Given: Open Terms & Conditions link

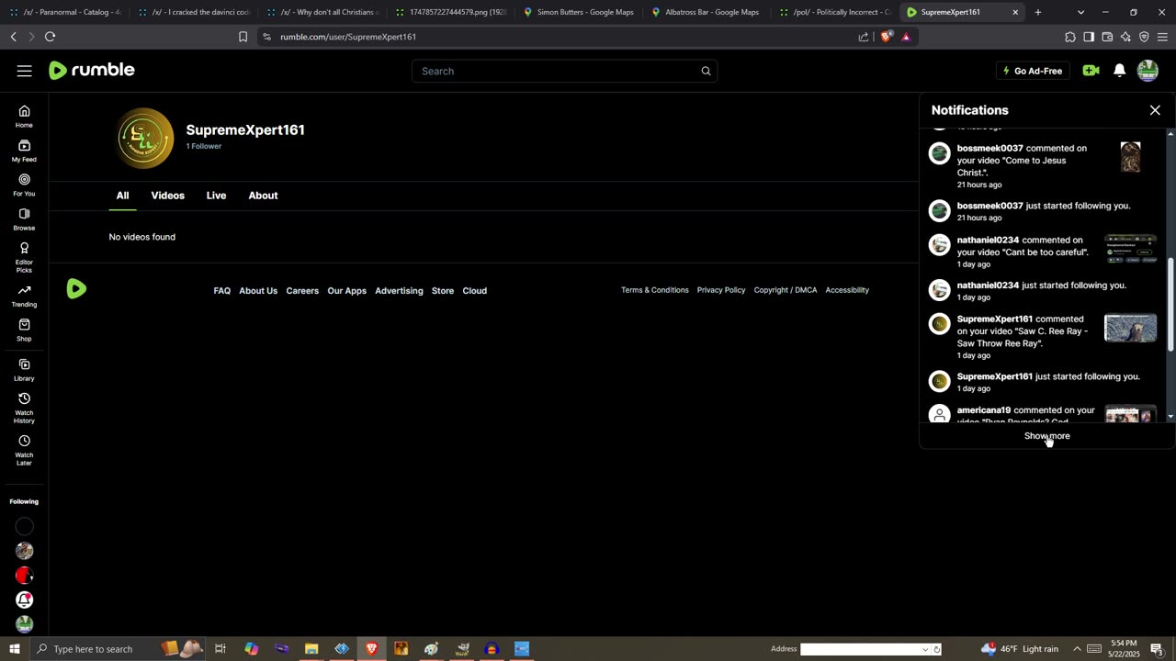Looking at the screenshot, I should click(x=654, y=290).
